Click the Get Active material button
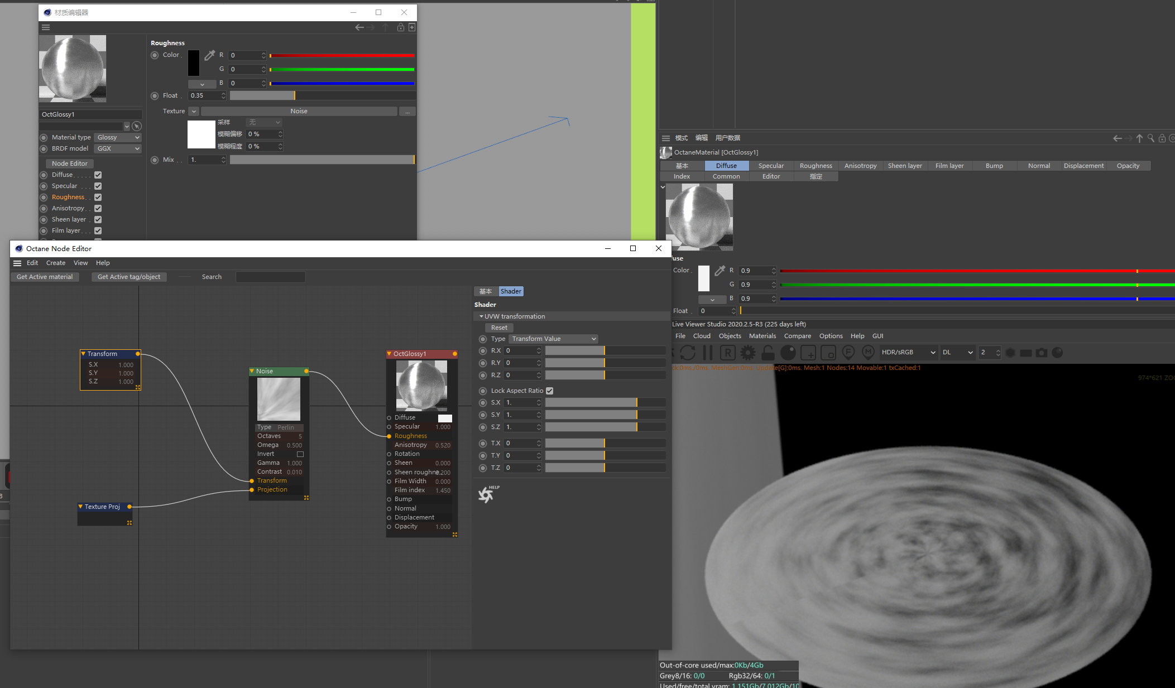 click(x=44, y=276)
